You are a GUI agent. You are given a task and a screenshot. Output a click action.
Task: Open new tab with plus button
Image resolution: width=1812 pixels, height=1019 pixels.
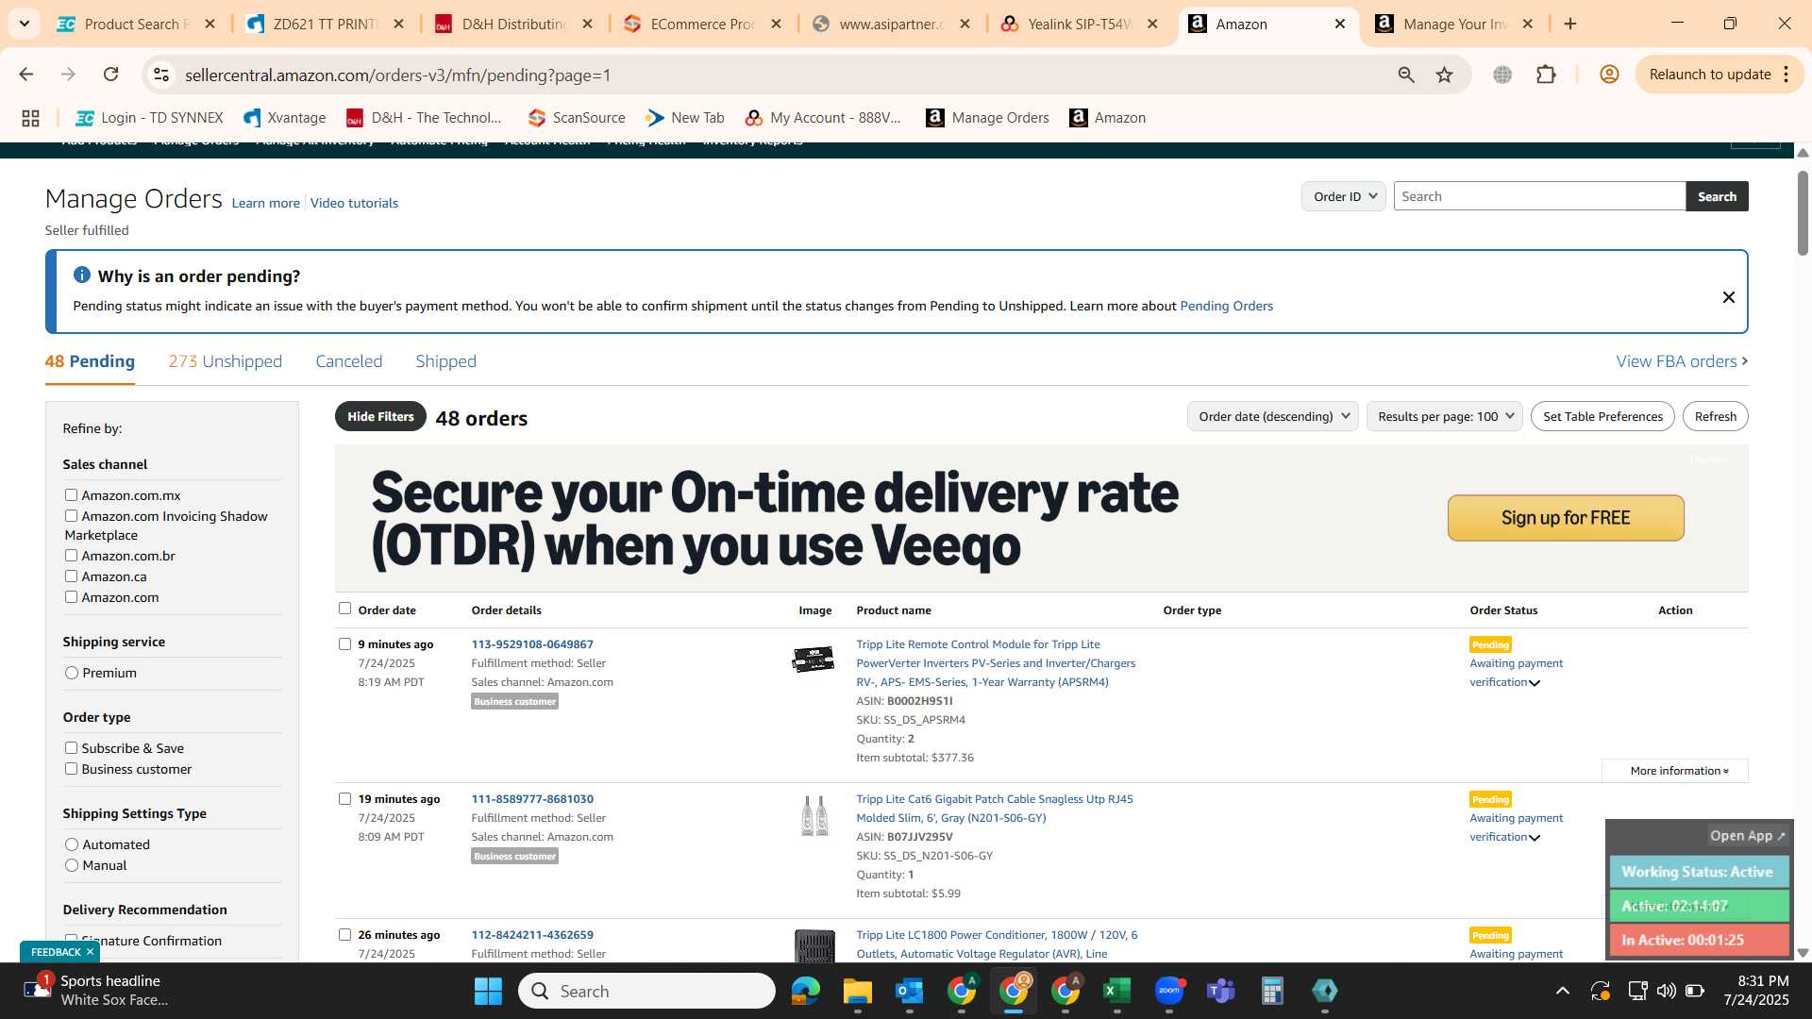coord(1570,24)
